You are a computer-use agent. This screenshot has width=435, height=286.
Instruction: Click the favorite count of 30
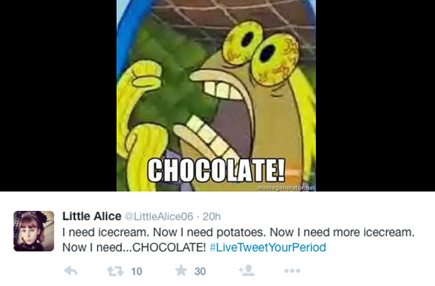click(x=200, y=271)
